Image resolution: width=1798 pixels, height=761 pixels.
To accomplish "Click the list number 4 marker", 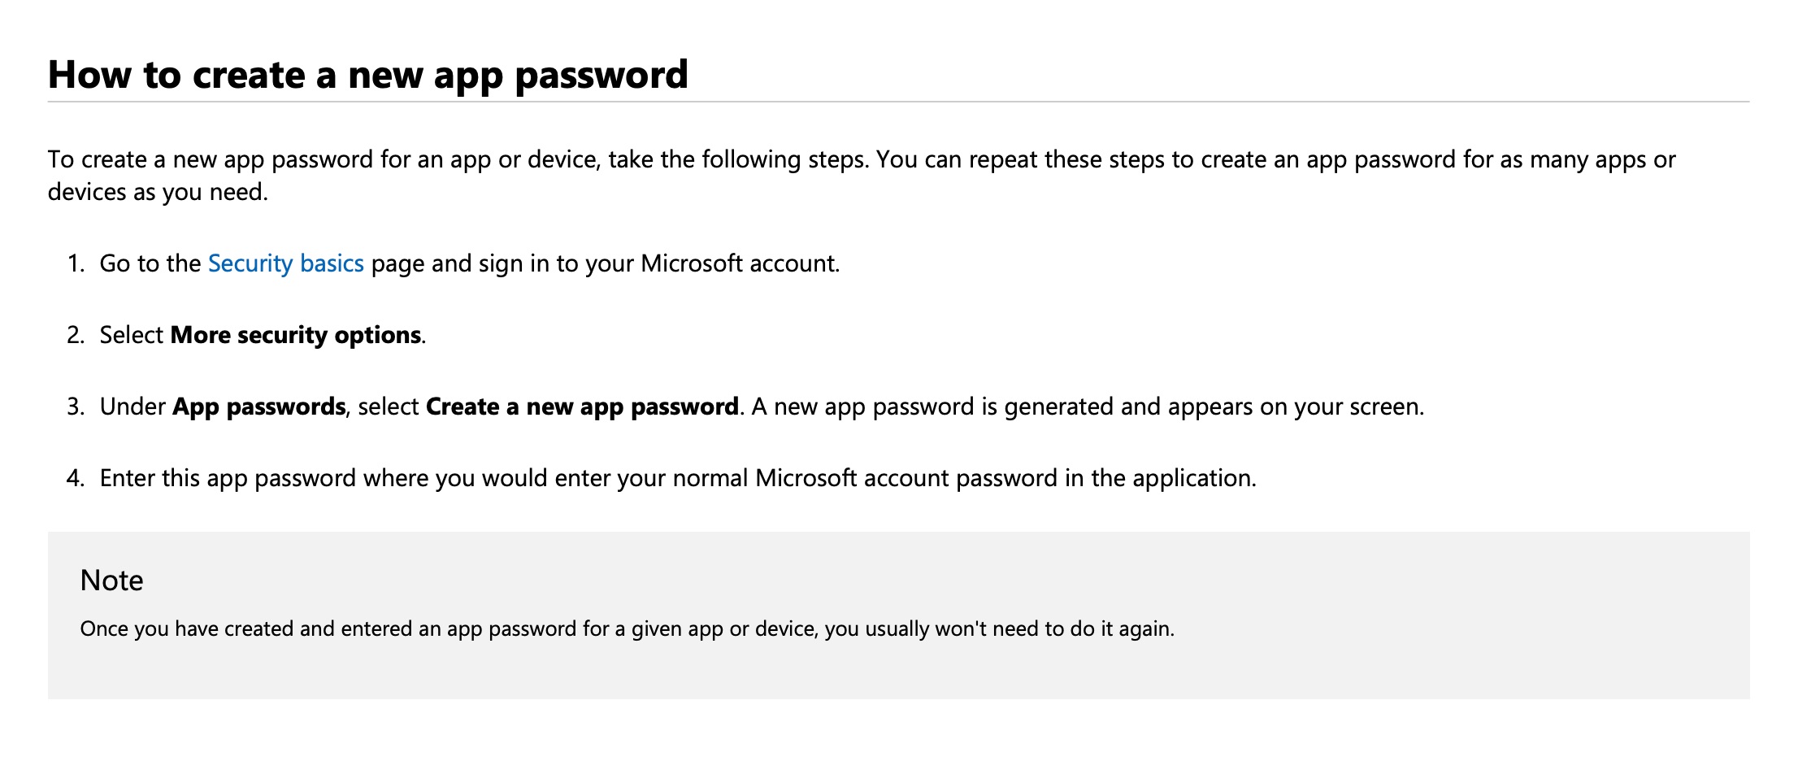I will tap(76, 478).
